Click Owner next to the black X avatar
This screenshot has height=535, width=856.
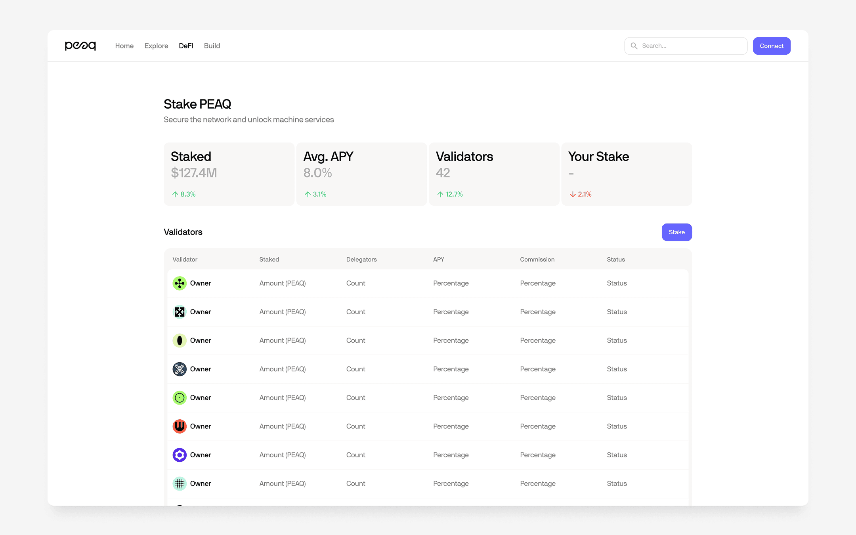201,312
